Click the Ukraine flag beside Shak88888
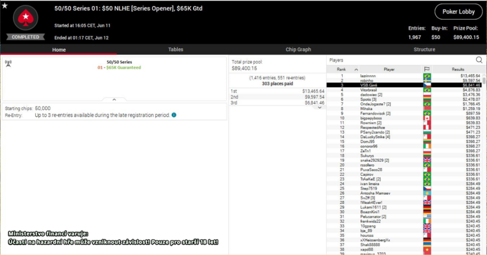 (427, 245)
